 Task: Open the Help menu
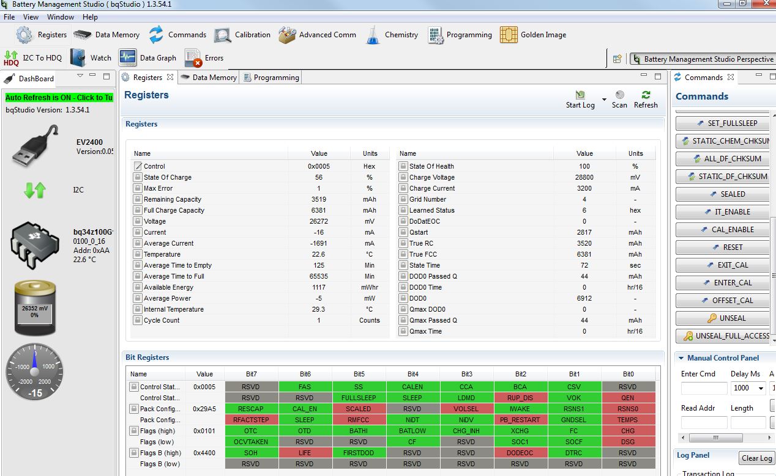pos(90,17)
